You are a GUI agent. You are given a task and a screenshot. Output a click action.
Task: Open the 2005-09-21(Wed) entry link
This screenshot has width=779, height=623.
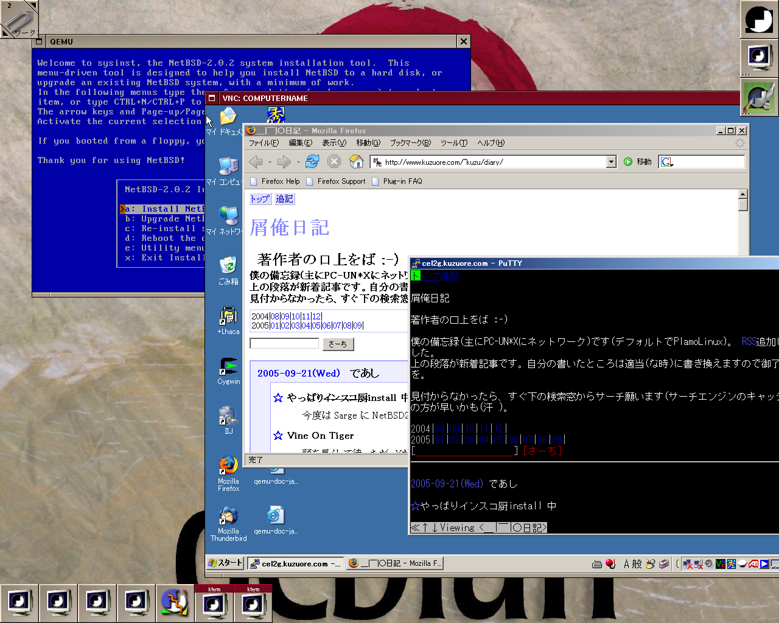click(x=298, y=373)
